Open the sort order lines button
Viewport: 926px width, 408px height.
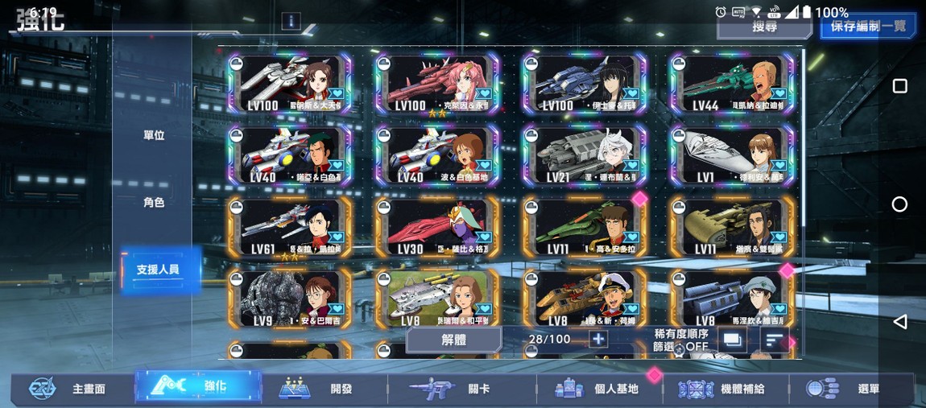(775, 340)
